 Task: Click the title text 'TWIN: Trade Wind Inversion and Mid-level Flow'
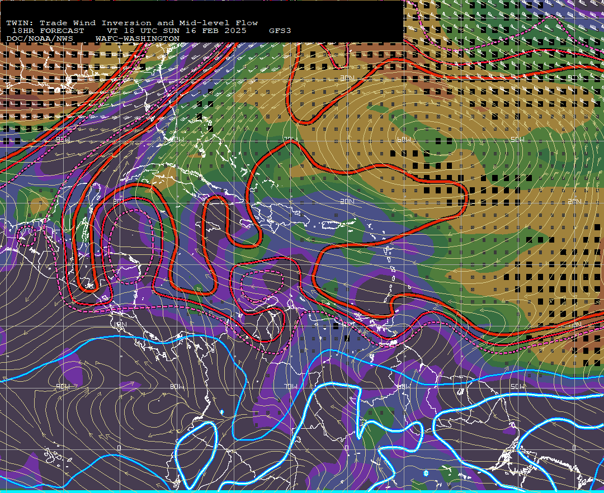click(x=132, y=23)
